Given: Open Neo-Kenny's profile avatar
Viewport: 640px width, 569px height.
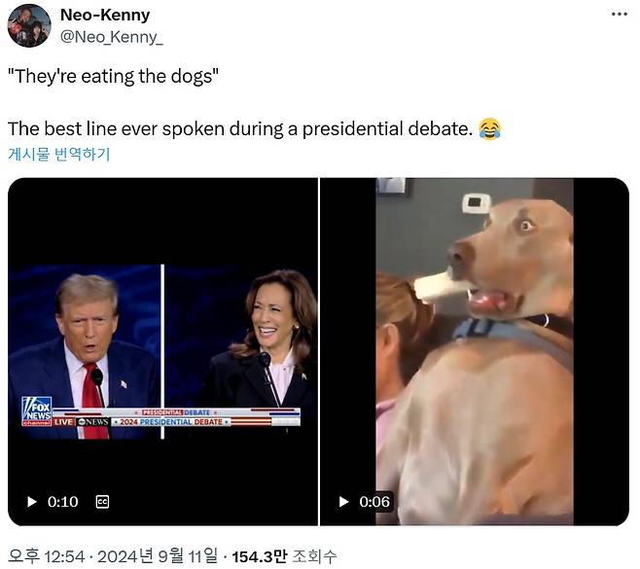Looking at the screenshot, I should click(29, 25).
